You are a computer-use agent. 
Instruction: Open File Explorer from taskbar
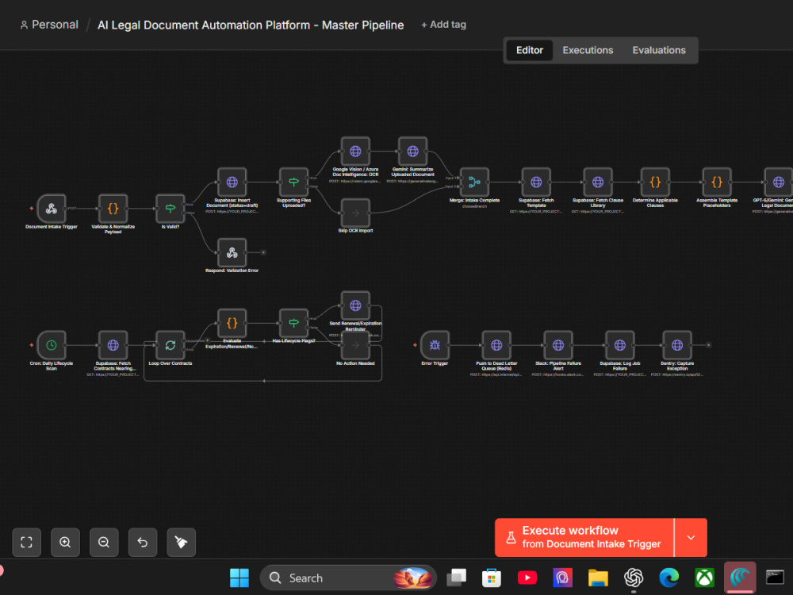(598, 578)
